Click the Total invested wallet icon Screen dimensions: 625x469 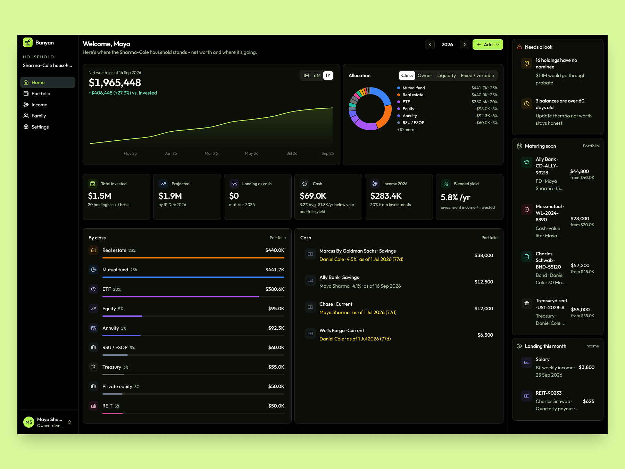coord(93,184)
